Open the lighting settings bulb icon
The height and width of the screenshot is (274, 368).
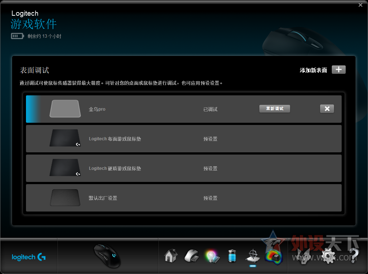[x=212, y=256]
